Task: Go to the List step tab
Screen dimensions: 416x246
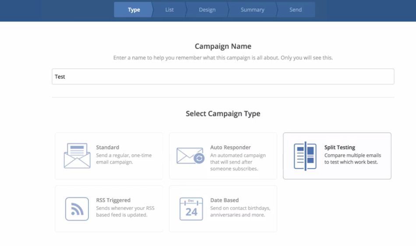Action: [x=169, y=10]
